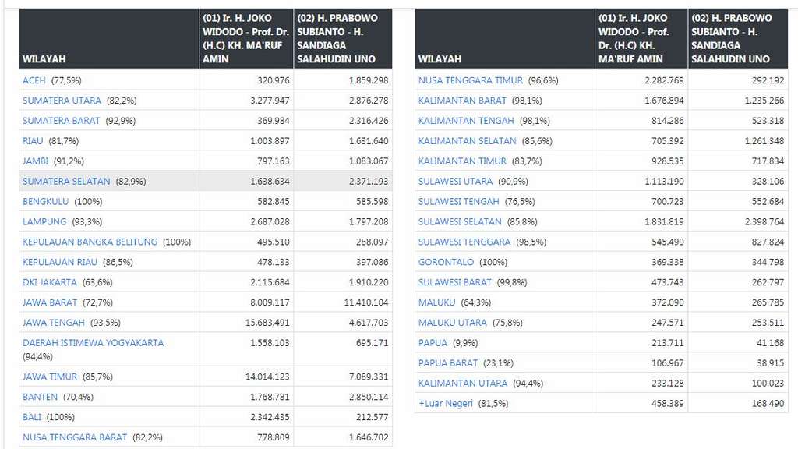
Task: Go to DKI JAKARTA results
Action: point(50,282)
